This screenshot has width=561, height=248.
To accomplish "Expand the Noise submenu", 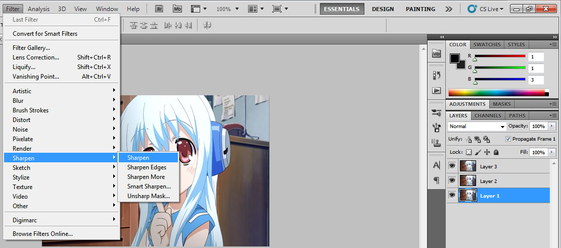I will (x=62, y=129).
